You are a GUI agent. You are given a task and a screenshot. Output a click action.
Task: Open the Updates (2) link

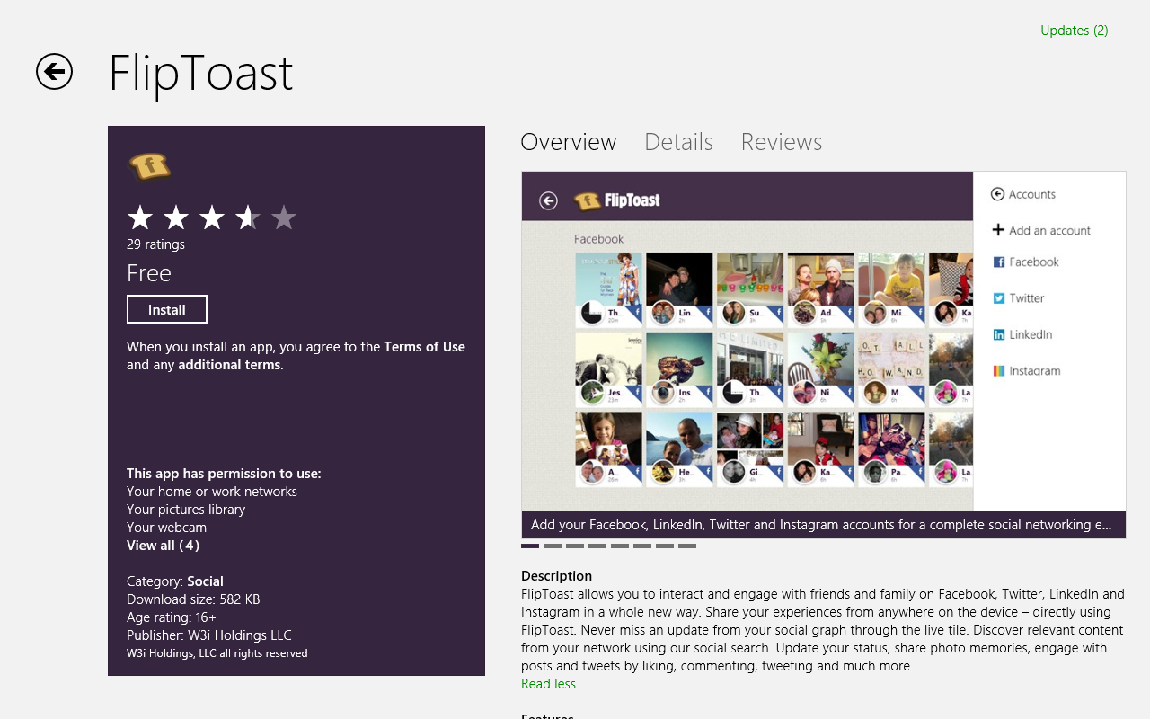pos(1074,31)
